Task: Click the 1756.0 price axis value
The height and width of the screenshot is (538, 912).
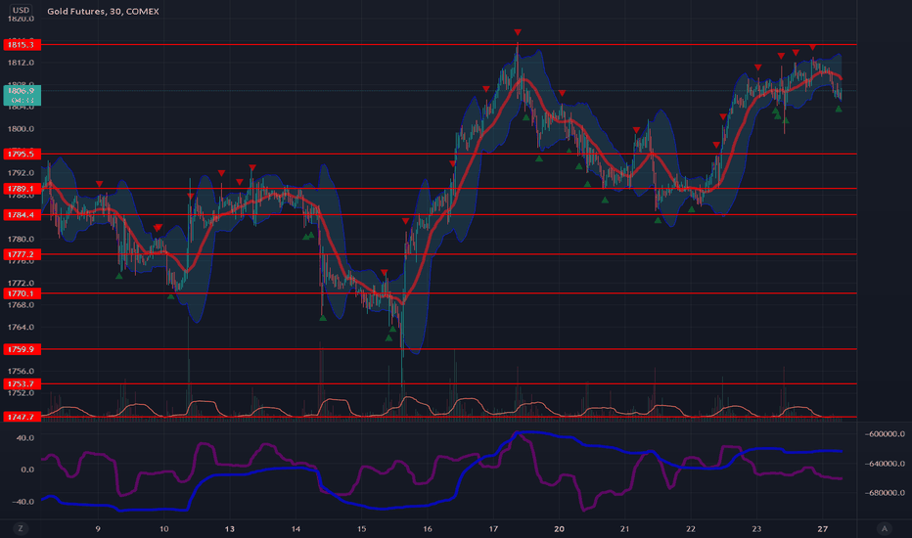Action: tap(21, 371)
